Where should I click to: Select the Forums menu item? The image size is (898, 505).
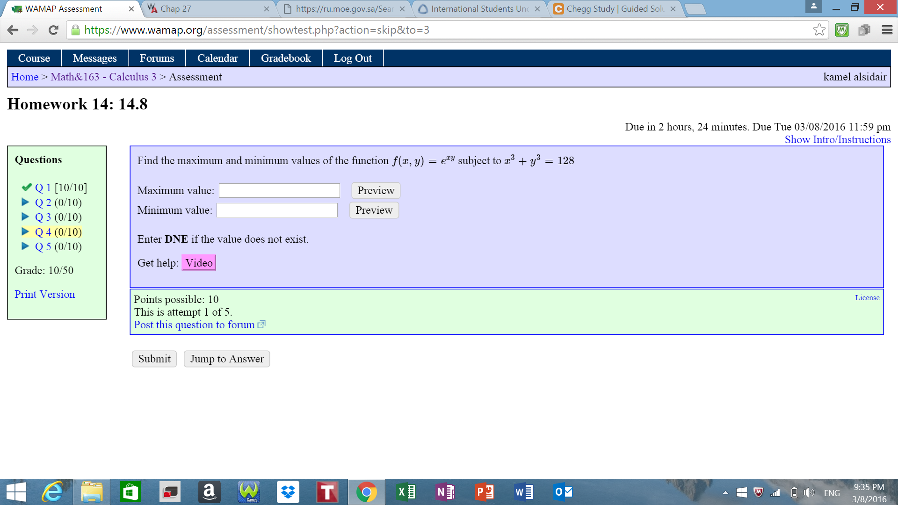pyautogui.click(x=157, y=58)
